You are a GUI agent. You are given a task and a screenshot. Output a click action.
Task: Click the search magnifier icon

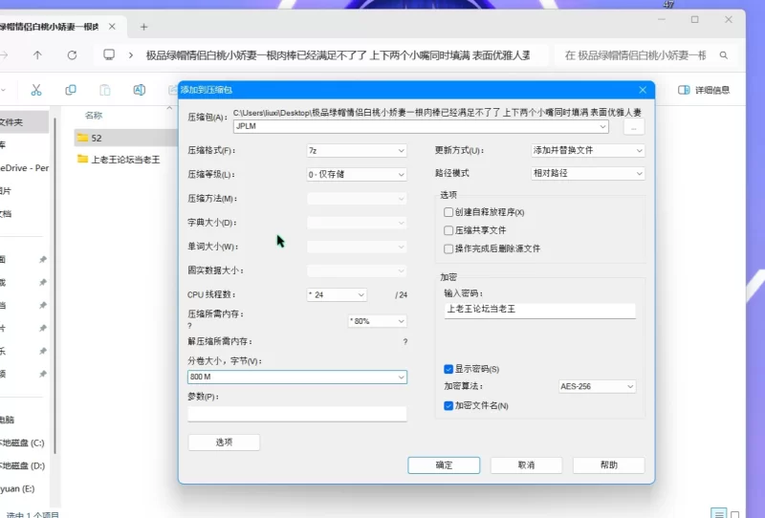tap(724, 55)
